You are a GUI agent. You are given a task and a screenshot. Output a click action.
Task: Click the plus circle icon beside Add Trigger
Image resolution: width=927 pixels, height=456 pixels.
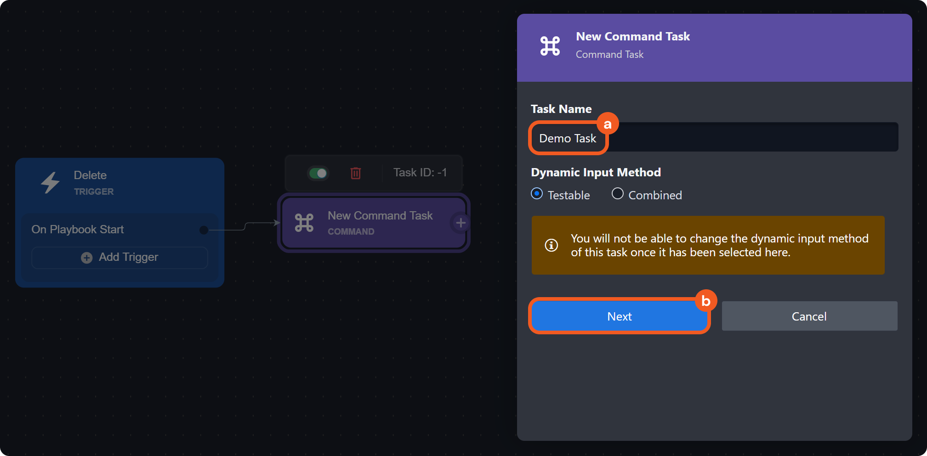point(86,258)
